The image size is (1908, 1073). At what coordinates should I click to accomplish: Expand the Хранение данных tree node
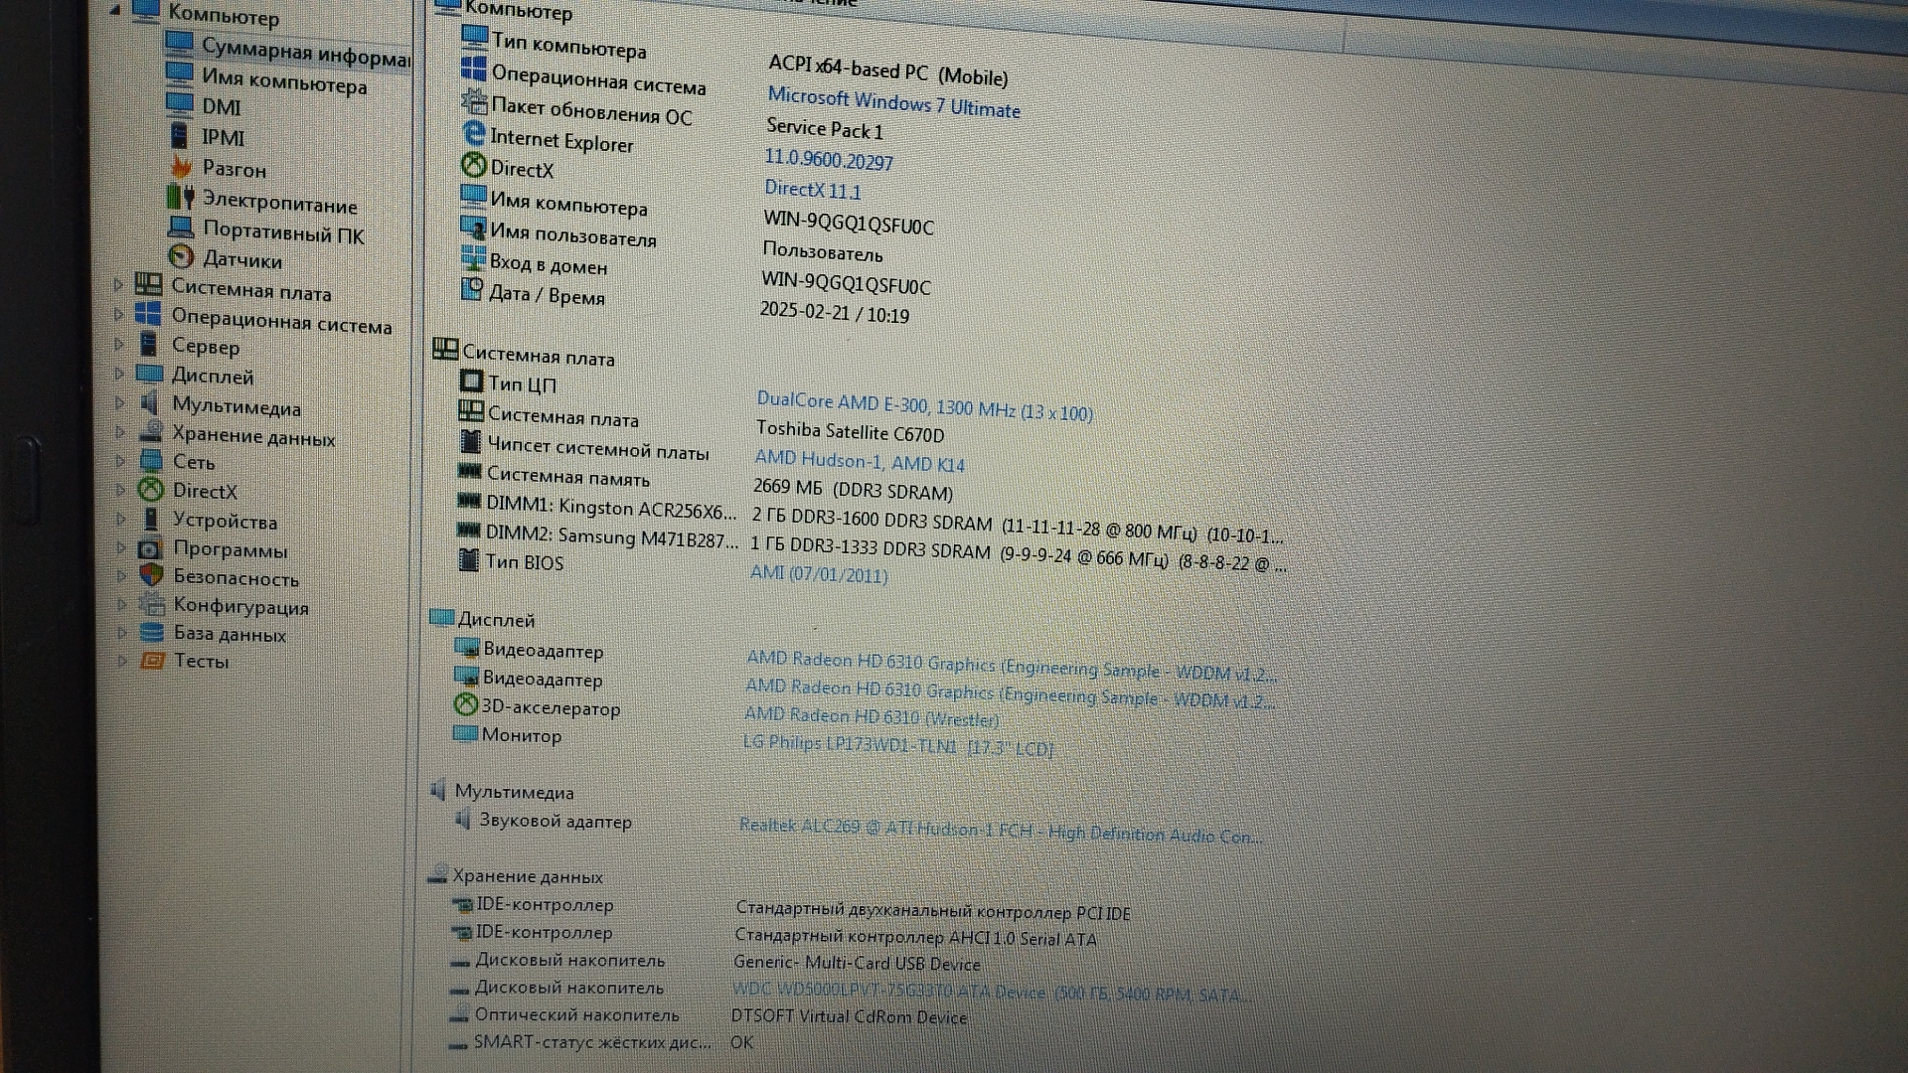[x=120, y=432]
